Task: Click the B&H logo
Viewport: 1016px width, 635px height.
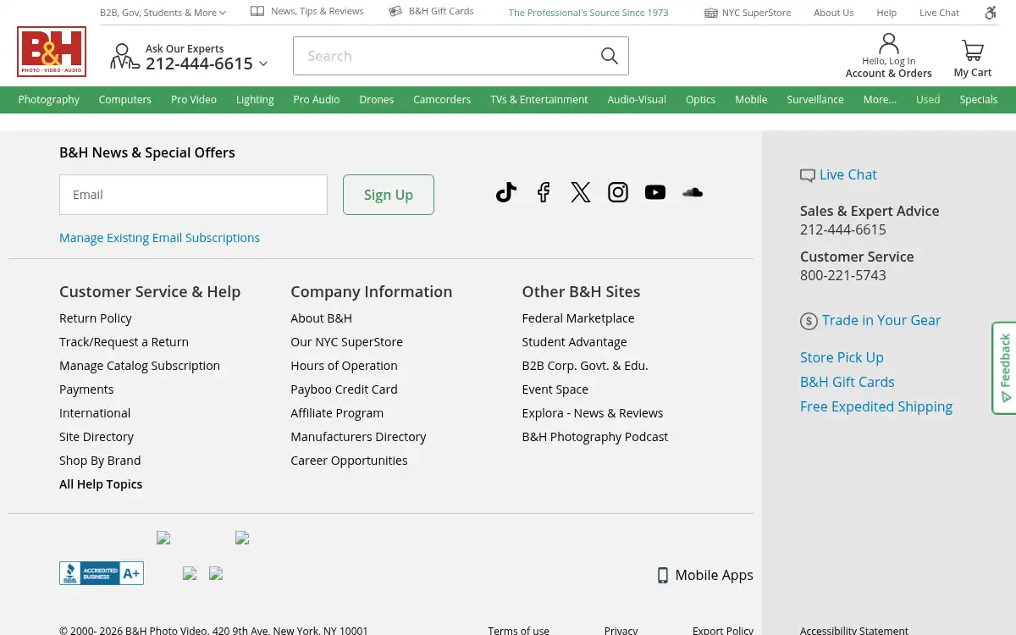Action: pos(52,52)
